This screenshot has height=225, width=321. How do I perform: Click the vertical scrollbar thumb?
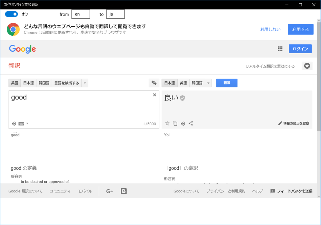319,77
